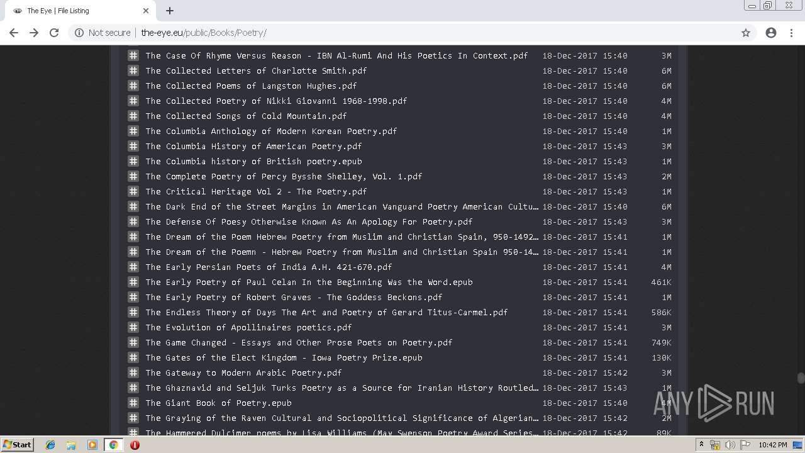Viewport: 805px width, 453px height.
Task: Select The Eye | File Listing tab
Action: [x=80, y=11]
